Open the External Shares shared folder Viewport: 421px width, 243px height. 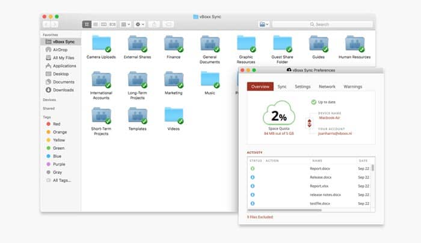pos(137,44)
